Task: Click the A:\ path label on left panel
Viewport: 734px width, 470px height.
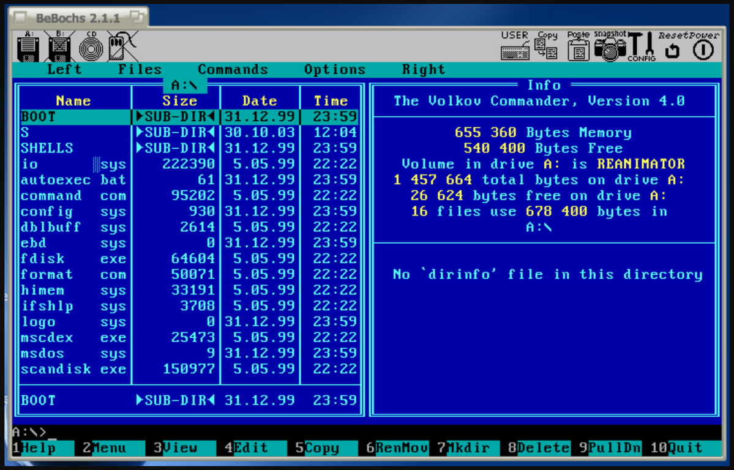Action: tap(184, 86)
